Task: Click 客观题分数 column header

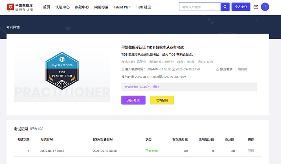Action: [x=180, y=140]
